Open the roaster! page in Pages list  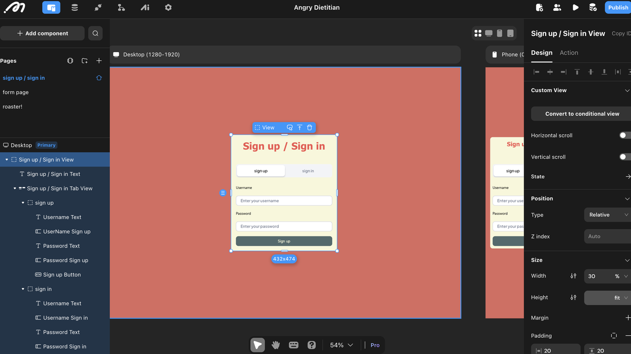point(12,106)
